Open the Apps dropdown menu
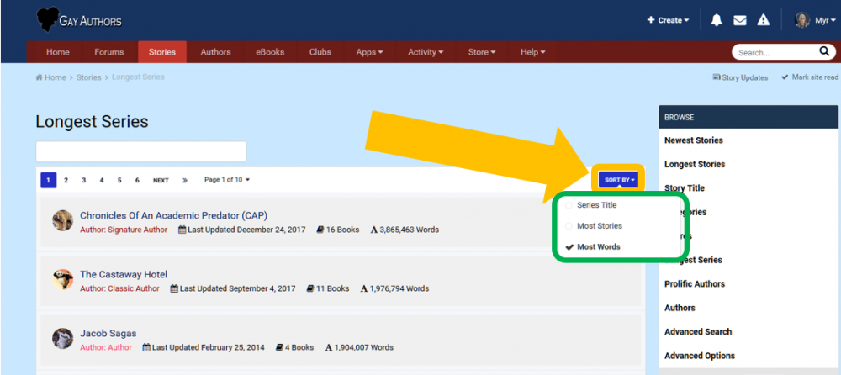 (369, 52)
